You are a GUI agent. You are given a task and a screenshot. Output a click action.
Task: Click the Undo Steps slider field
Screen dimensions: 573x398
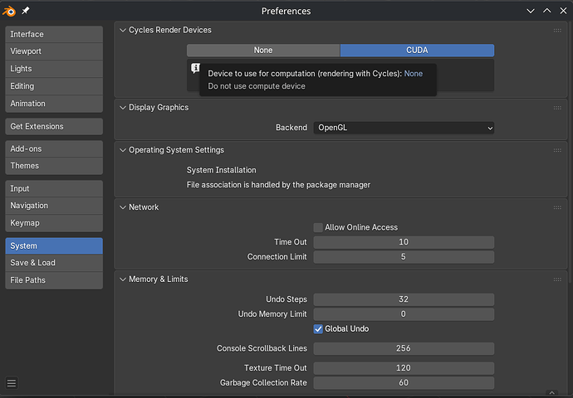coord(404,299)
